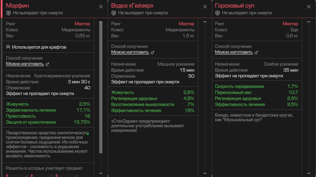Click the shield icon under Гороховый суп
The height and width of the screenshot is (177, 316).
click(218, 13)
